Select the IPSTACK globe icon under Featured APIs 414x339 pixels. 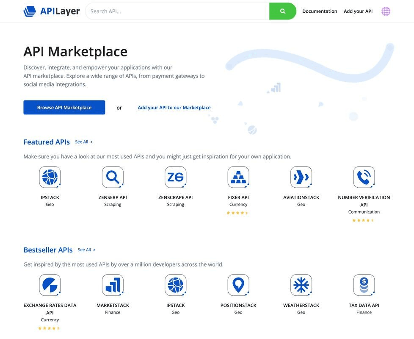coord(50,178)
